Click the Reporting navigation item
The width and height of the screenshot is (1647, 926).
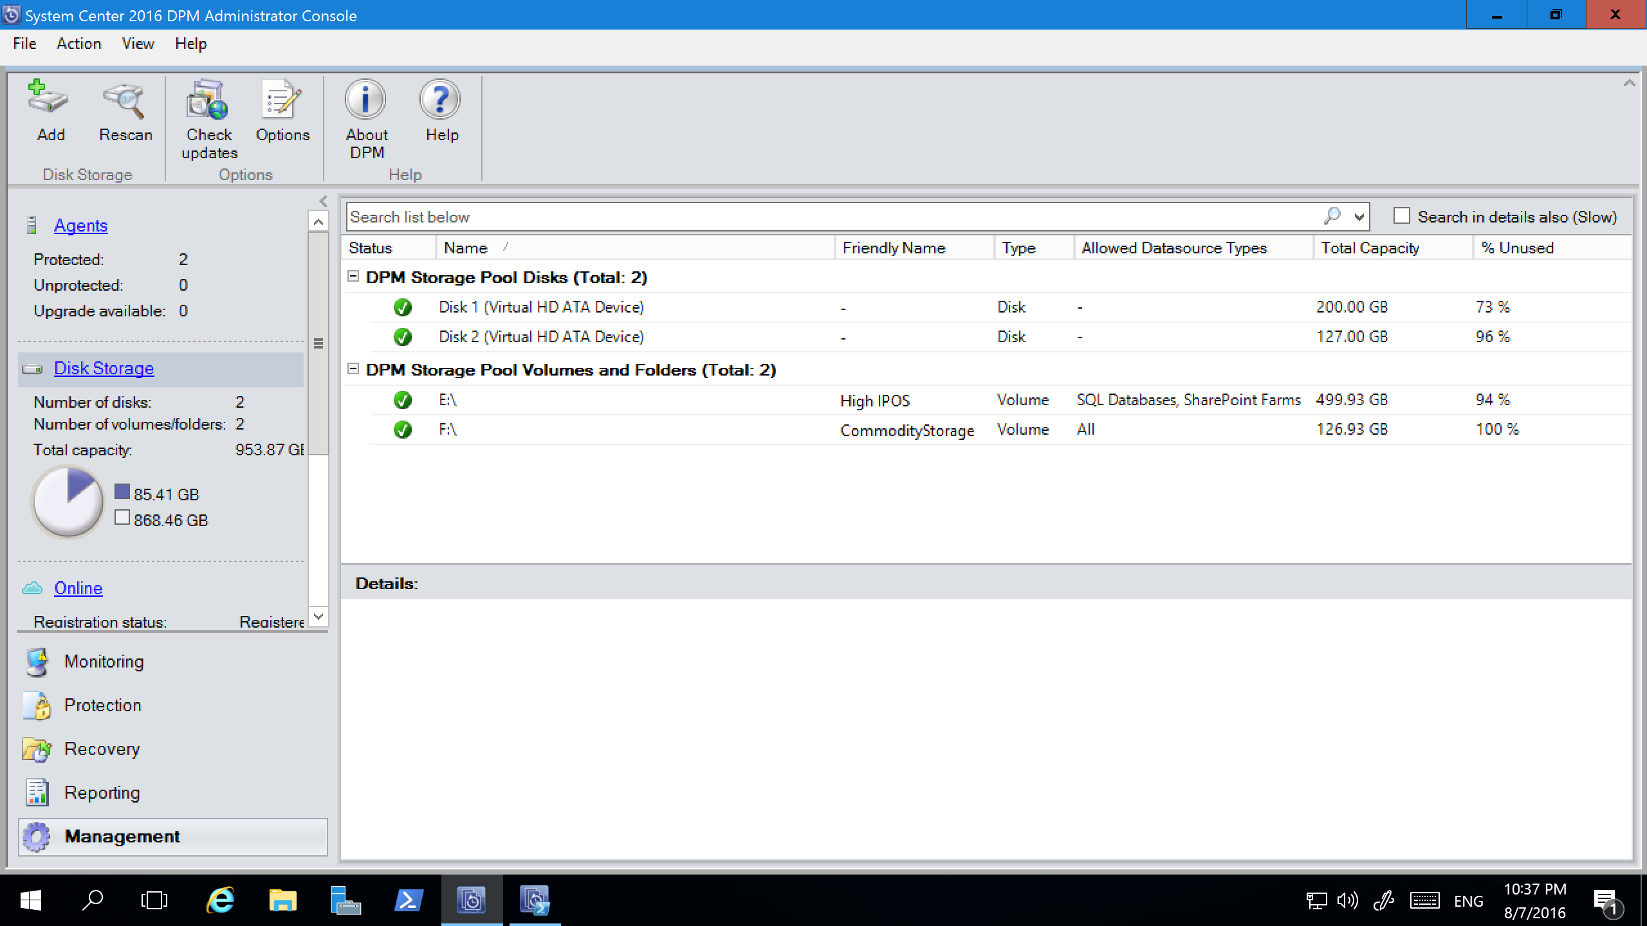pos(102,792)
